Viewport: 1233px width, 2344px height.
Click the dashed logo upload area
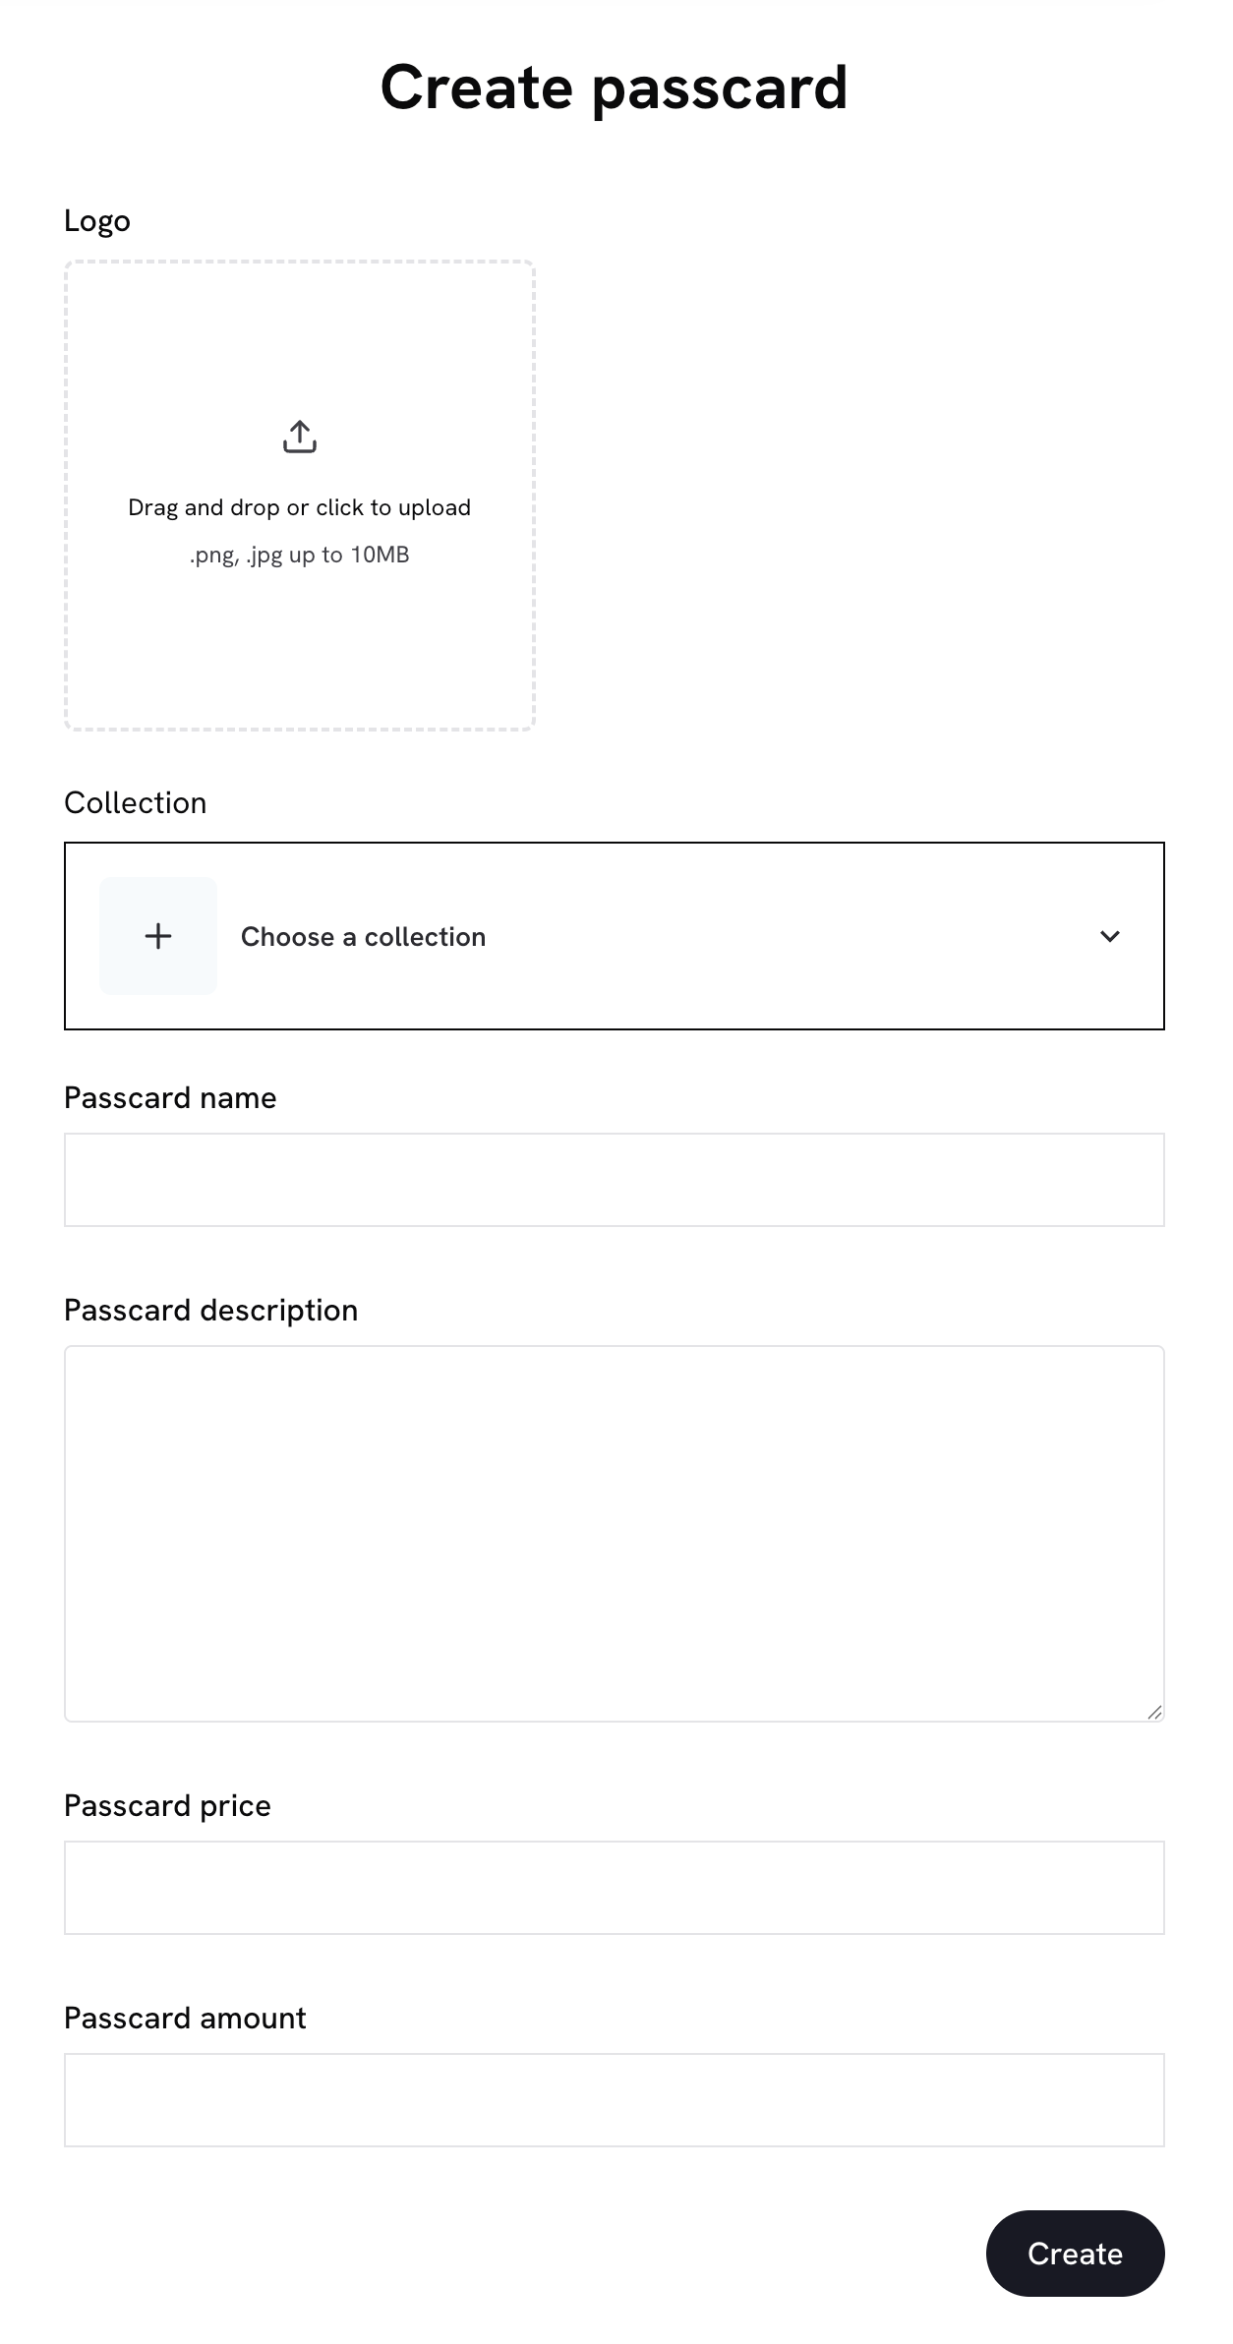(x=300, y=639)
